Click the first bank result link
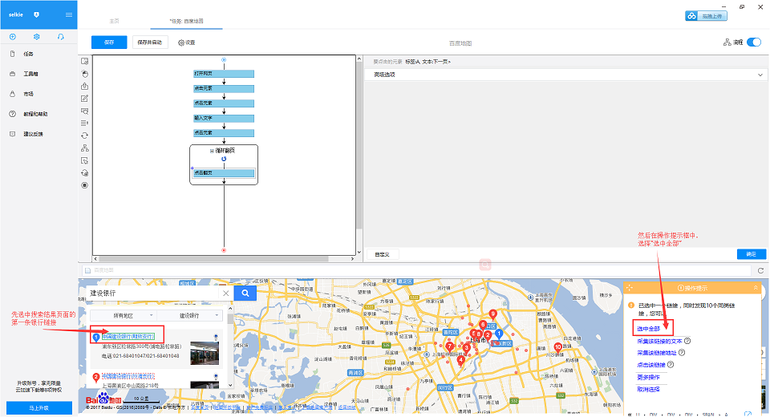770x417 pixels. point(128,337)
